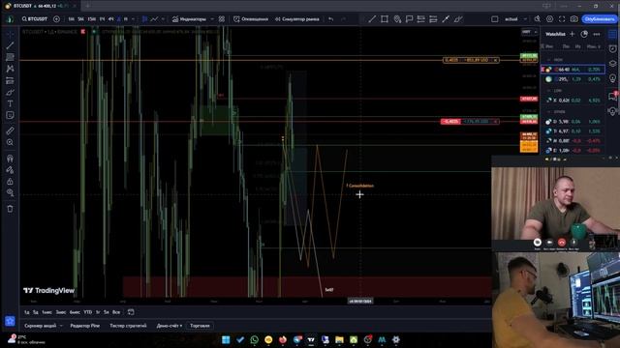Open the layout name 'actual' dropdown

[515, 19]
